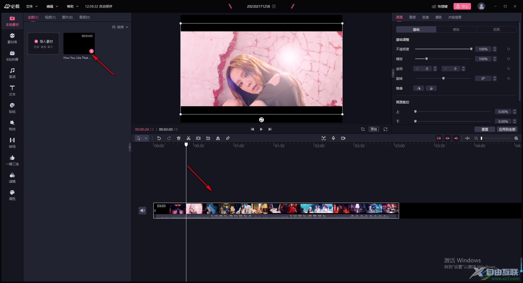The height and width of the screenshot is (283, 523).
Task: Enter fullscreen preview
Action: pyautogui.click(x=385, y=129)
